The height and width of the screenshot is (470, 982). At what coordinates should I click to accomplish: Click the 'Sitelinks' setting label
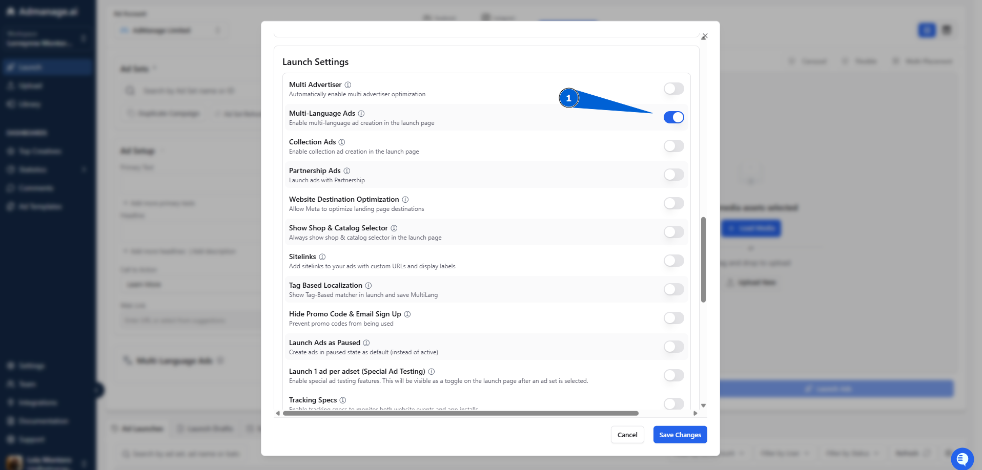coord(302,257)
